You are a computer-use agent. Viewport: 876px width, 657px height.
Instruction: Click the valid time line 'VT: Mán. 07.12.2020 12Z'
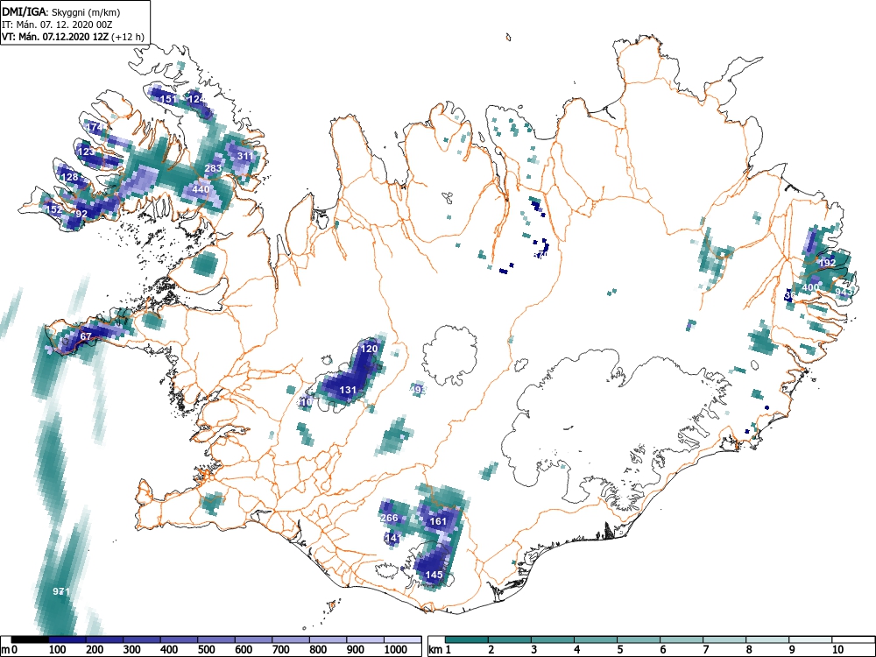point(55,37)
